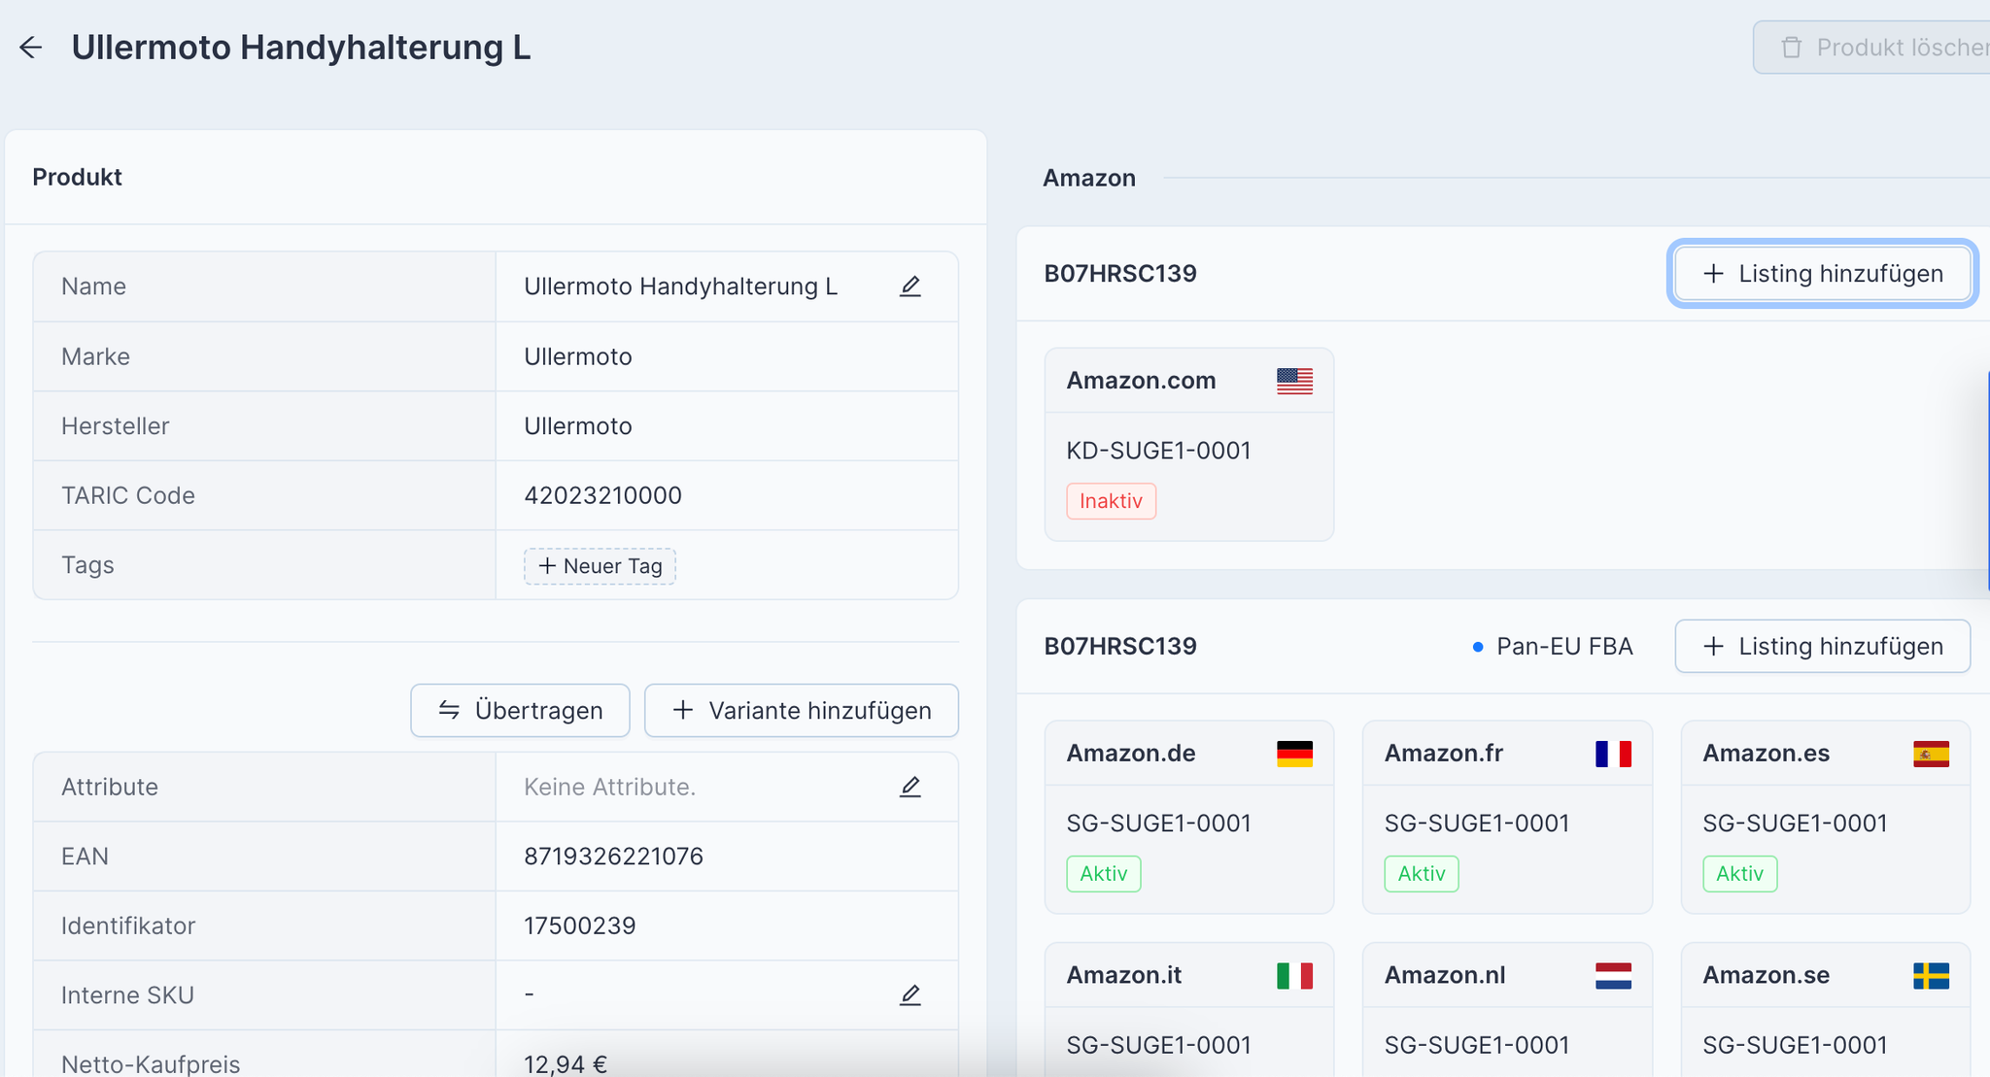Click the Amazon.nl card title

click(1445, 975)
